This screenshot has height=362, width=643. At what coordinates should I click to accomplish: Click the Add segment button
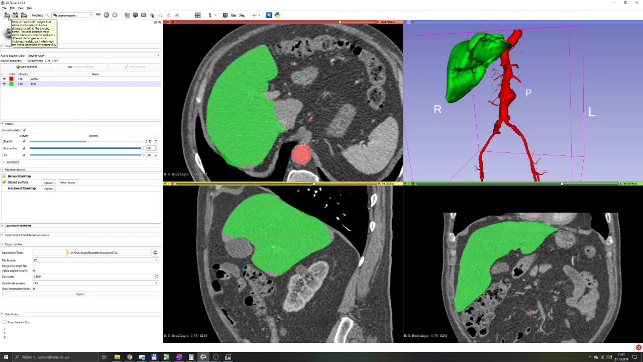27,67
